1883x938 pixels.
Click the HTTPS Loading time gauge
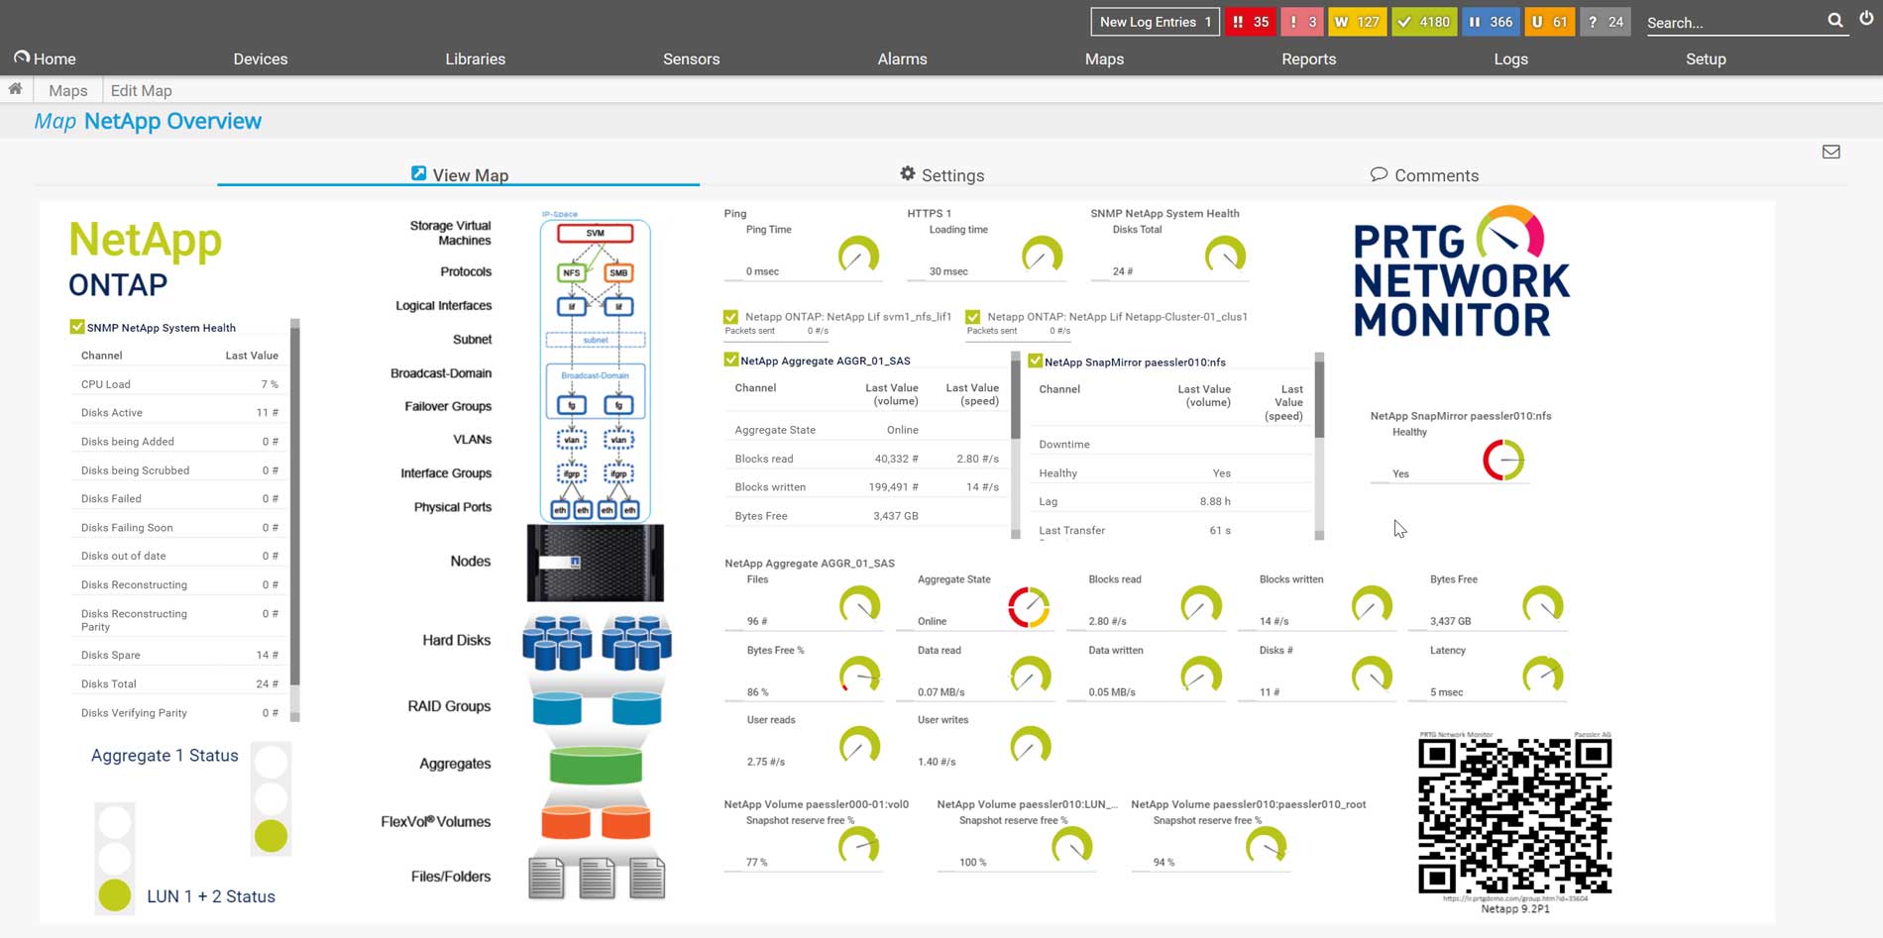(1042, 255)
